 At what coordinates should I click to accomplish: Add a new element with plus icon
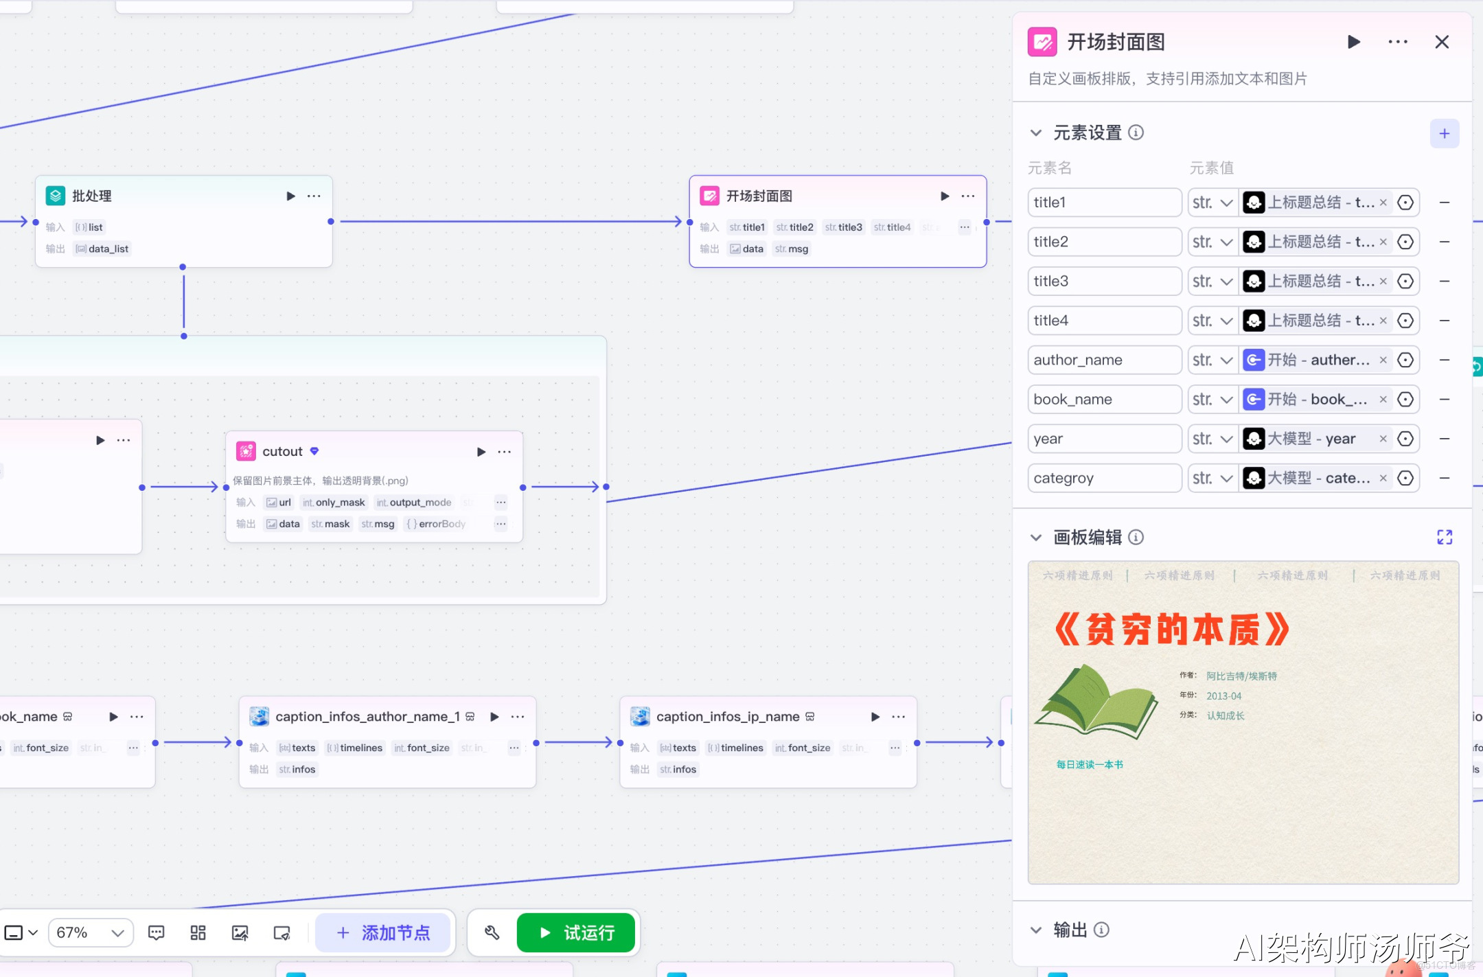[1444, 133]
